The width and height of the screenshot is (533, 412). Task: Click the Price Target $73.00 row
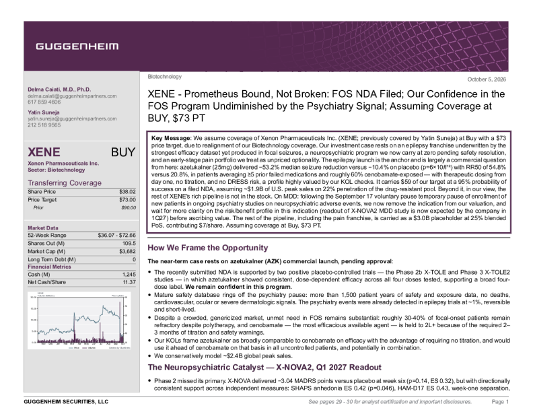pyautogui.click(x=81, y=200)
